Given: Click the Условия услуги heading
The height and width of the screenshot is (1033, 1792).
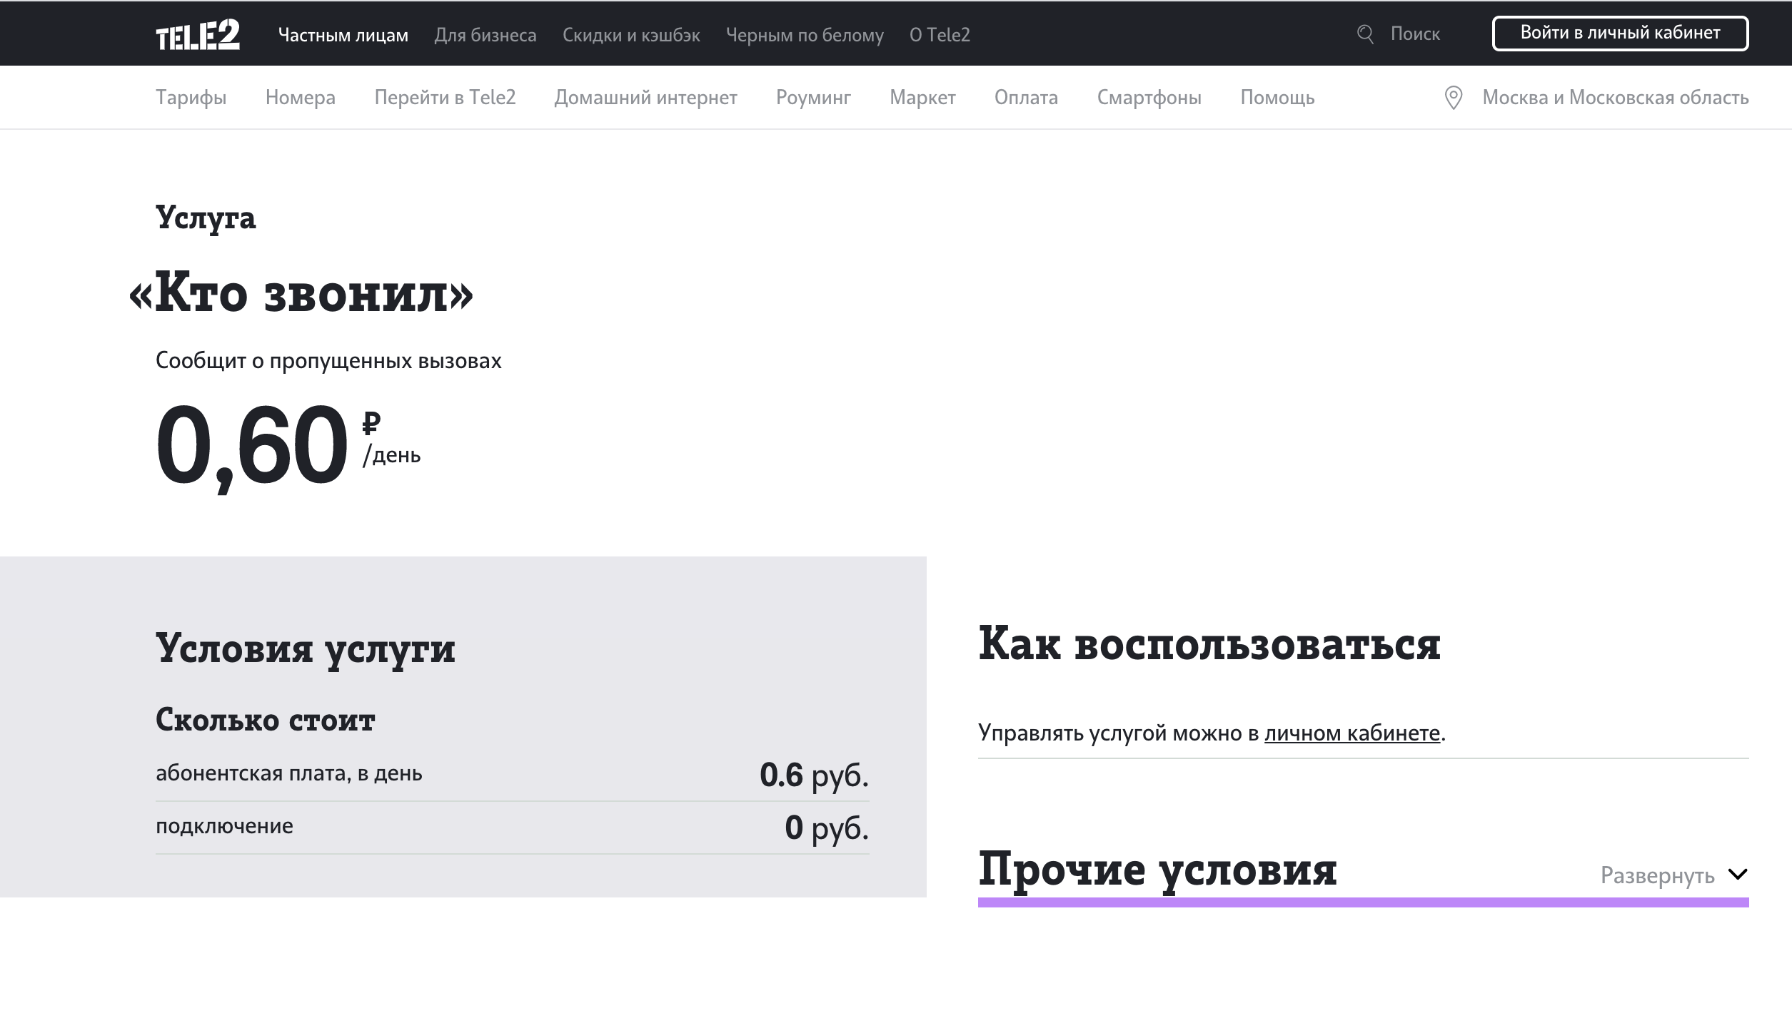Looking at the screenshot, I should (x=306, y=648).
